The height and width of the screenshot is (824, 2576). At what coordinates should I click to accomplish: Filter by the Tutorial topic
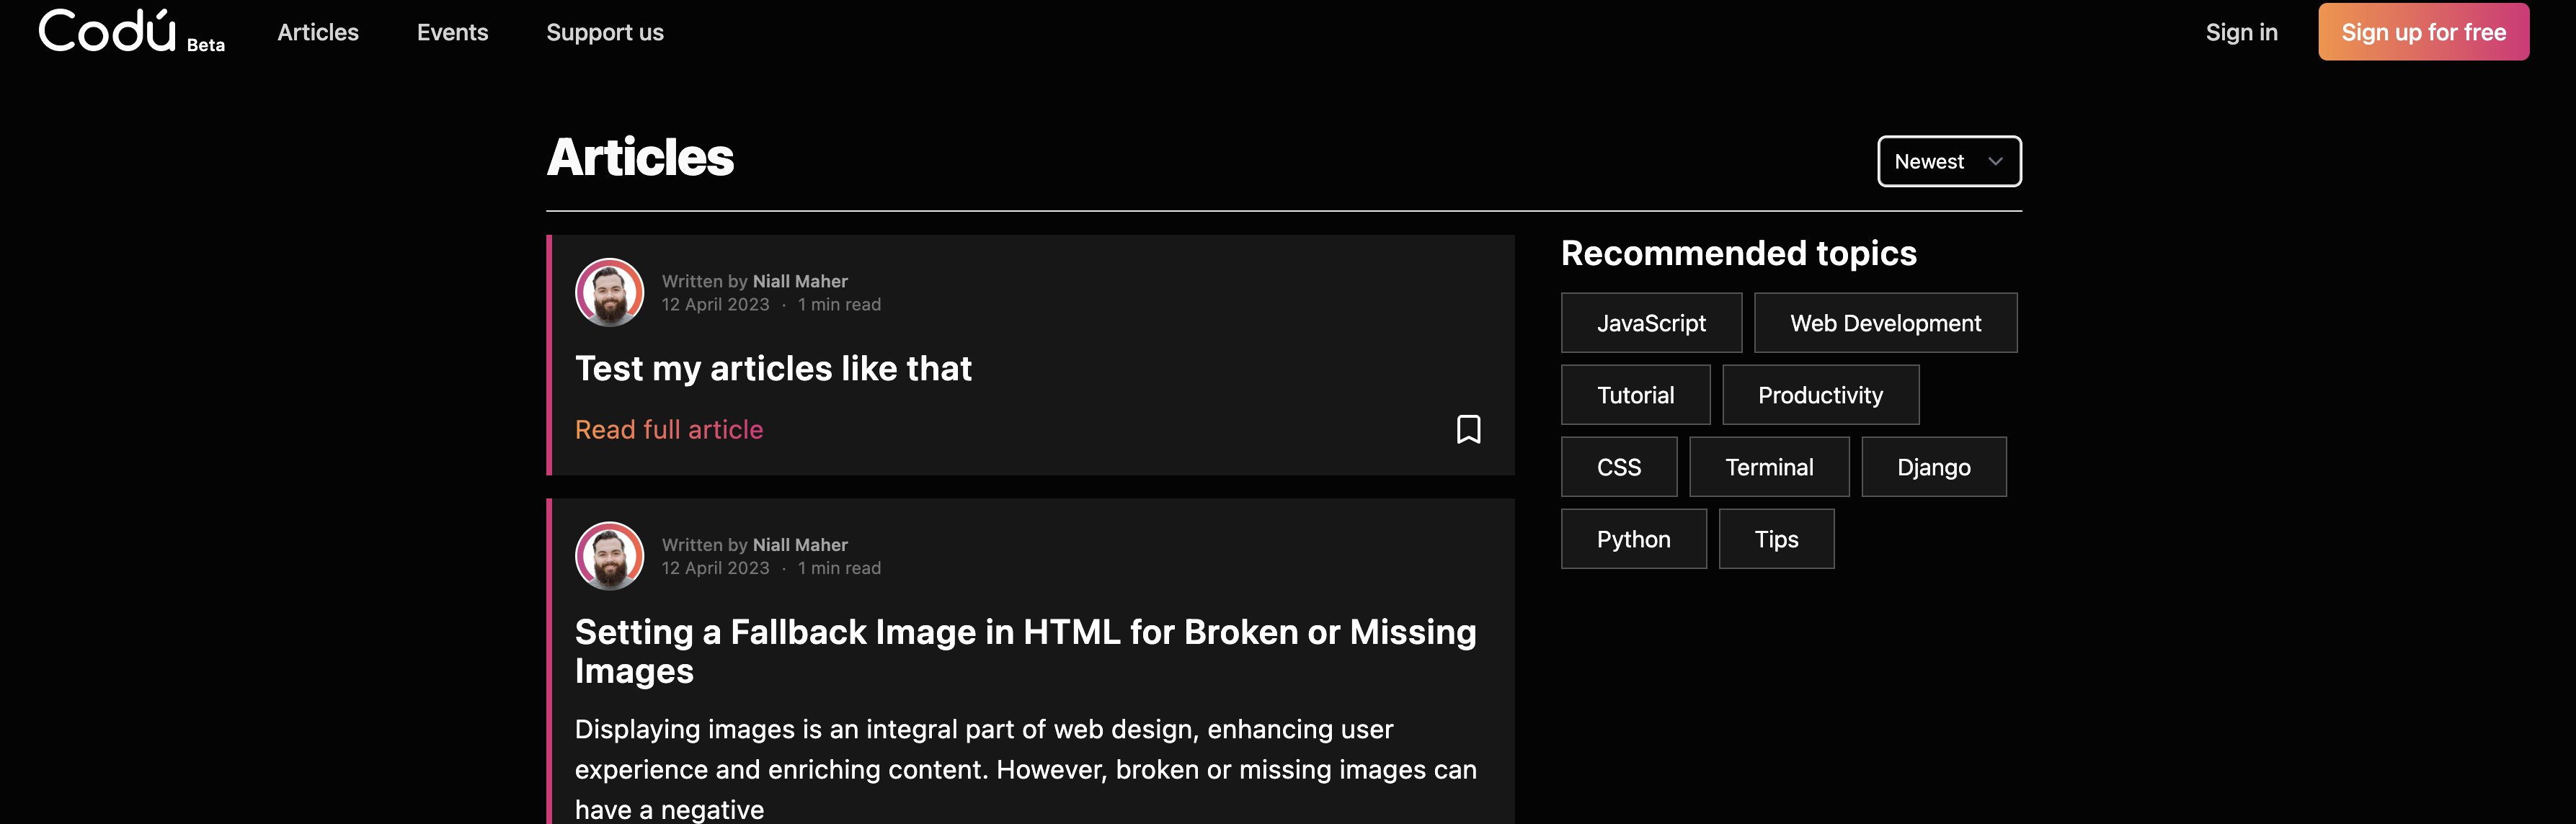click(1634, 395)
